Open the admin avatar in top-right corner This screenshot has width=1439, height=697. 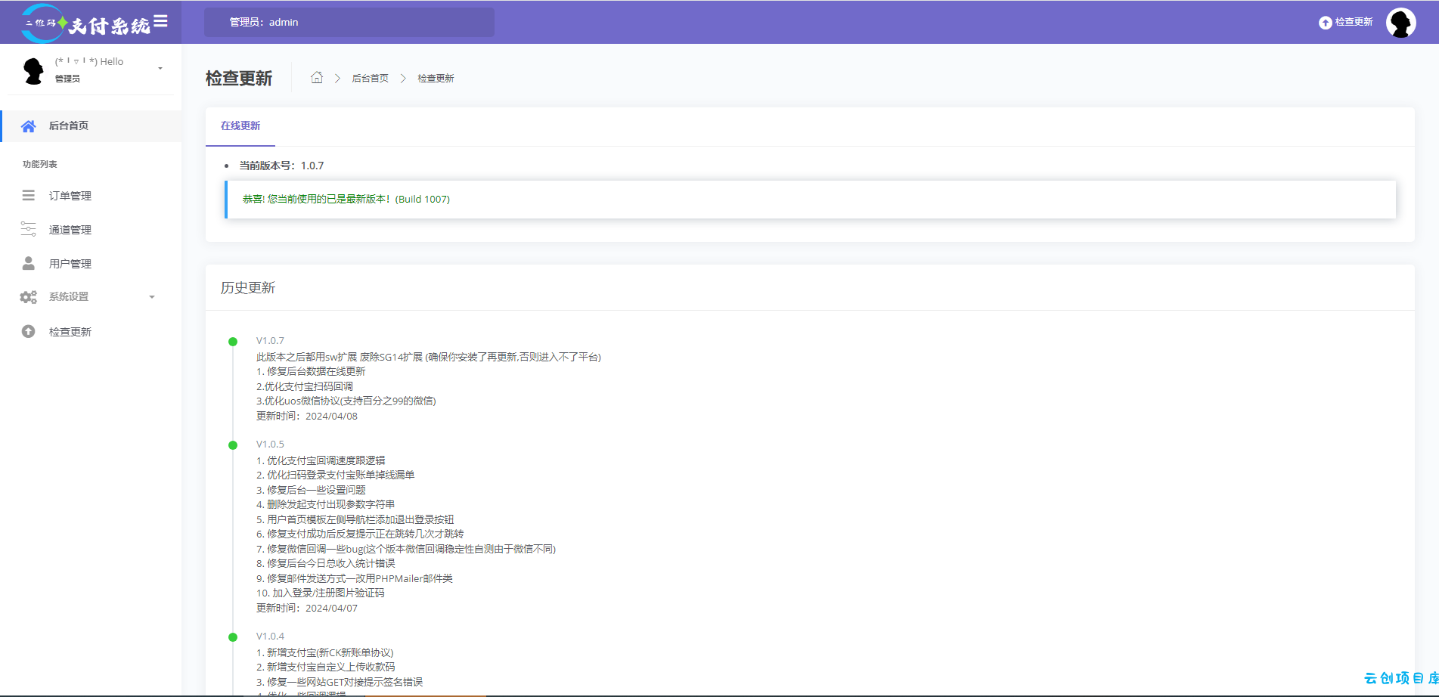(x=1400, y=23)
